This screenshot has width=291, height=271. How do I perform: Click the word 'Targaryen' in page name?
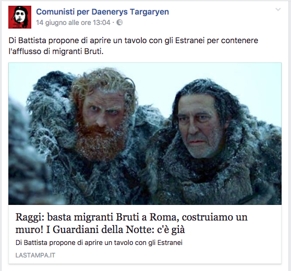click(x=149, y=12)
